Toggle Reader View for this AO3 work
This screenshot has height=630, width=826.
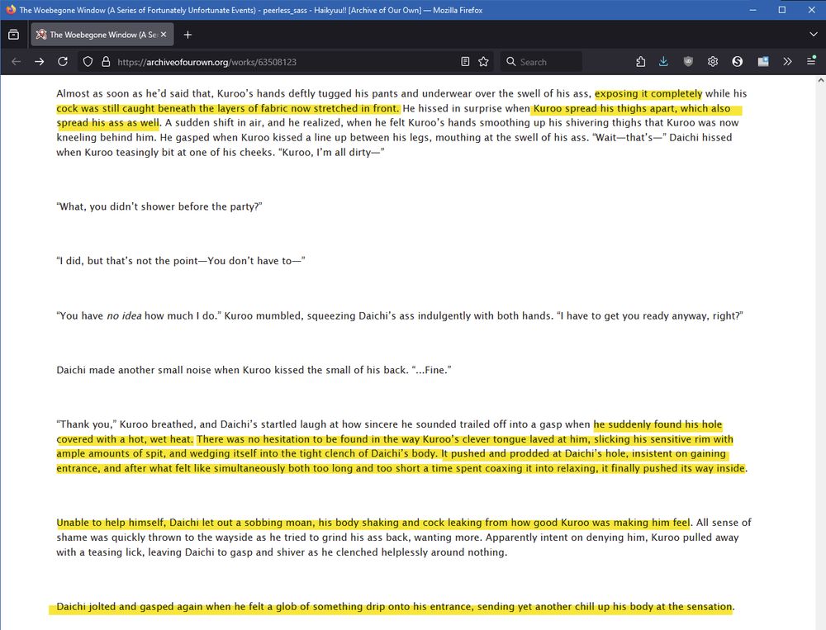click(465, 61)
